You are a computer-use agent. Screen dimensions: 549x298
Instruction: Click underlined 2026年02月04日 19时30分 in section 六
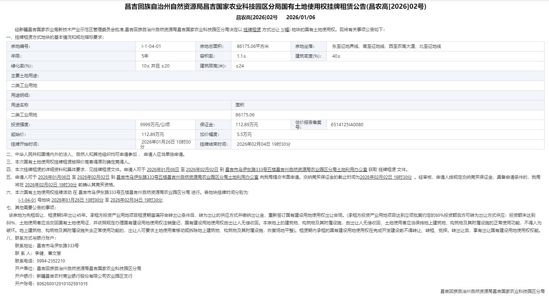136,200
